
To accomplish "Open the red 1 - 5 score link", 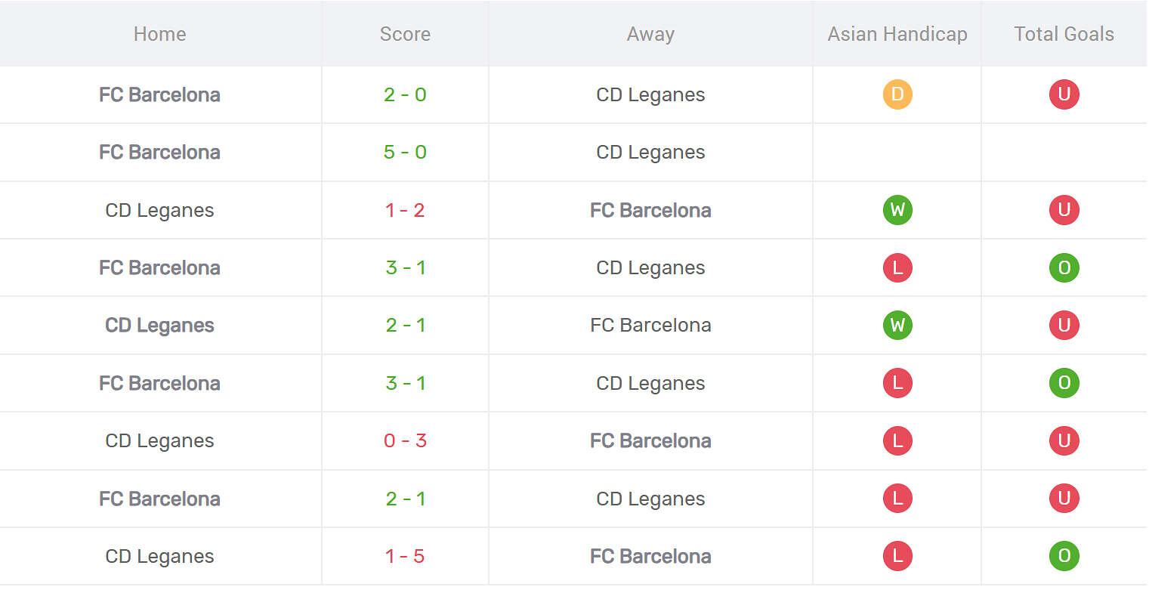I will pos(405,557).
